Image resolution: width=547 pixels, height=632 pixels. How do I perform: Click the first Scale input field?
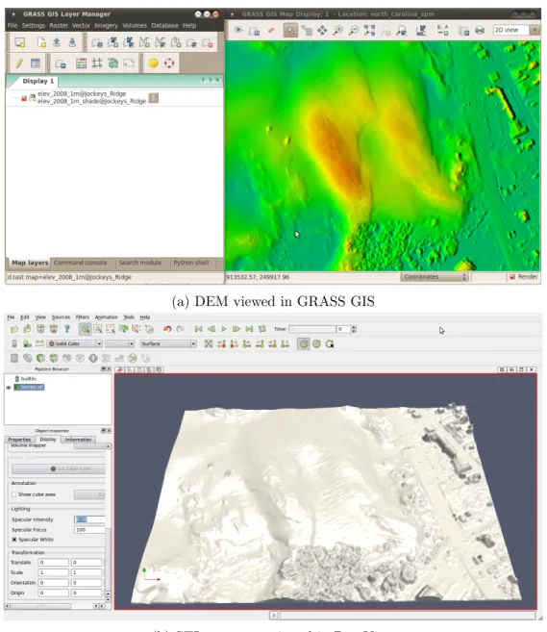click(x=53, y=572)
